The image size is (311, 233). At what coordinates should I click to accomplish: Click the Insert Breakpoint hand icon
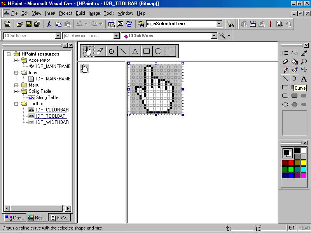(288, 24)
